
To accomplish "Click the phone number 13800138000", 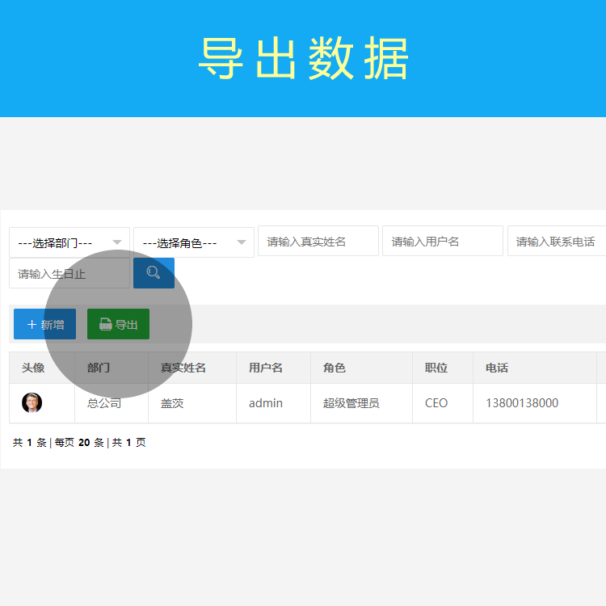I will point(522,403).
